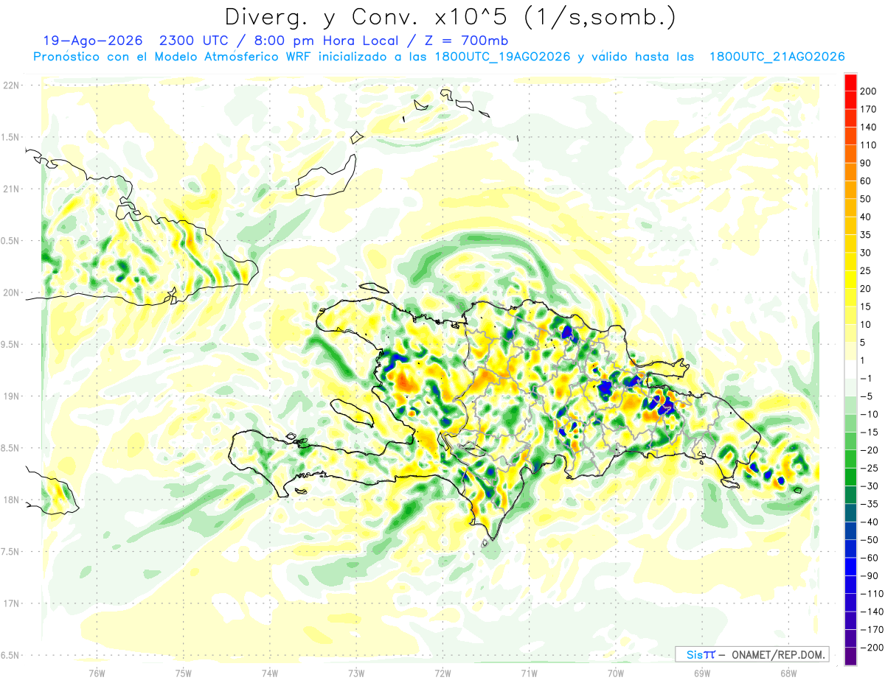
Task: Click the 19N latitude label
Action: click(x=11, y=396)
